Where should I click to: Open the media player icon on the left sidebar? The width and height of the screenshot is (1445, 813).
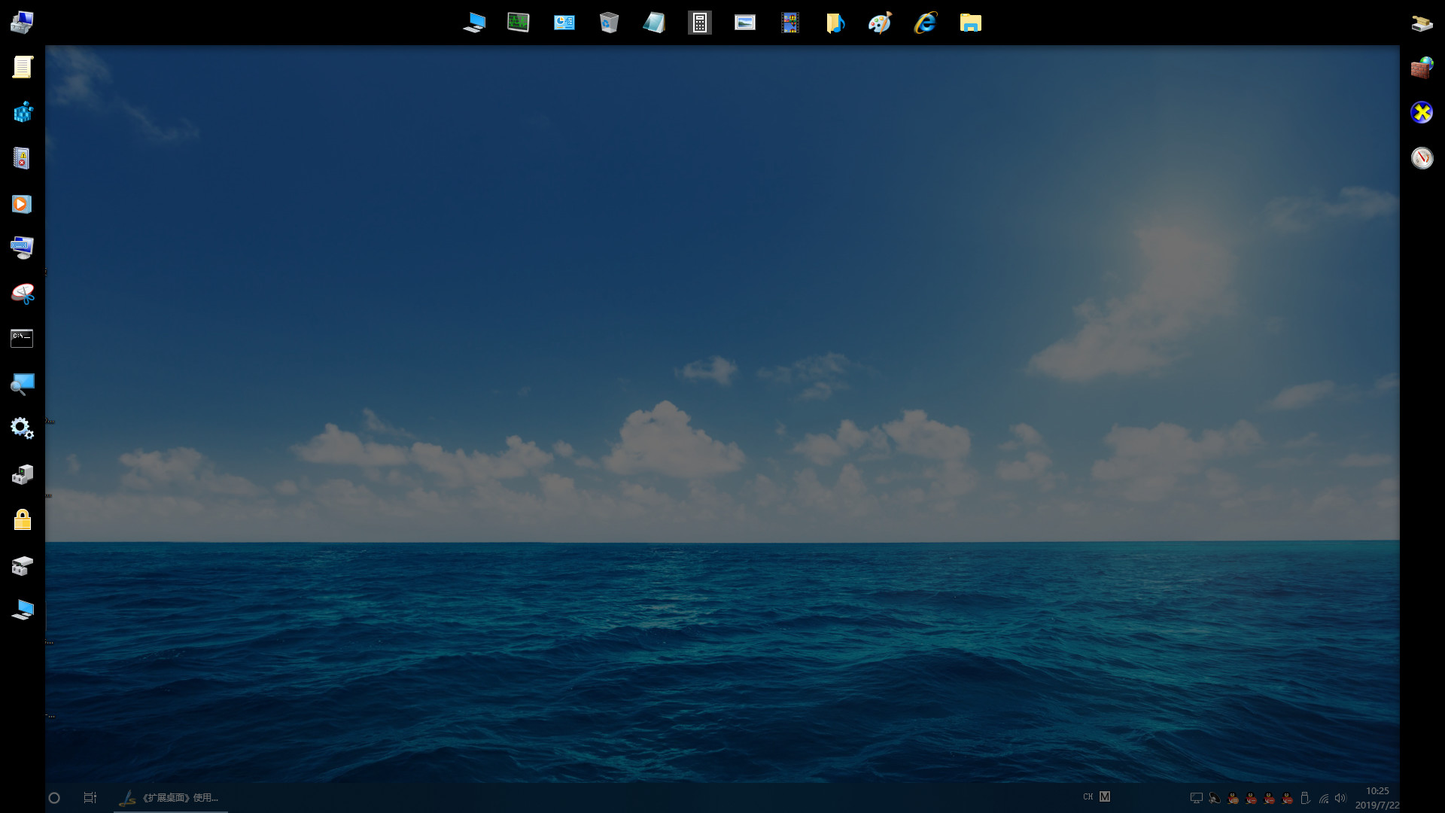23,203
